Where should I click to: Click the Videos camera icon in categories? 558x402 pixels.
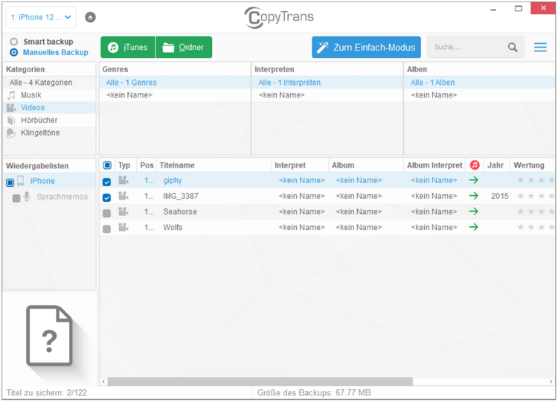[x=11, y=107]
